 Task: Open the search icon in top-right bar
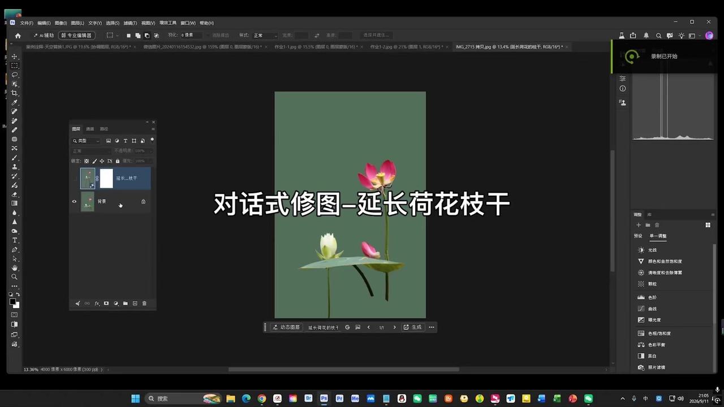(x=658, y=36)
